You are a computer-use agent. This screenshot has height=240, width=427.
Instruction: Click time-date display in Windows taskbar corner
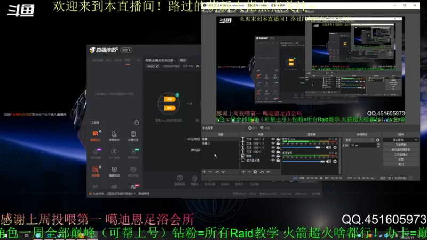coord(406,236)
